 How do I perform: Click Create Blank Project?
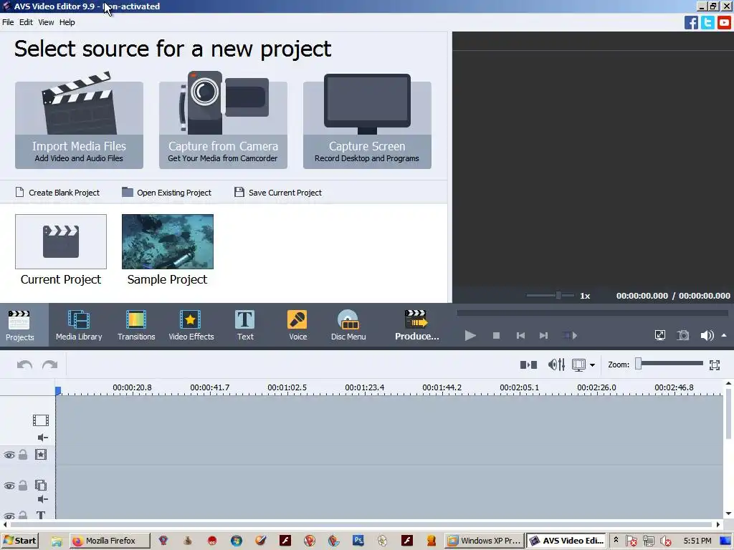pyautogui.click(x=57, y=192)
